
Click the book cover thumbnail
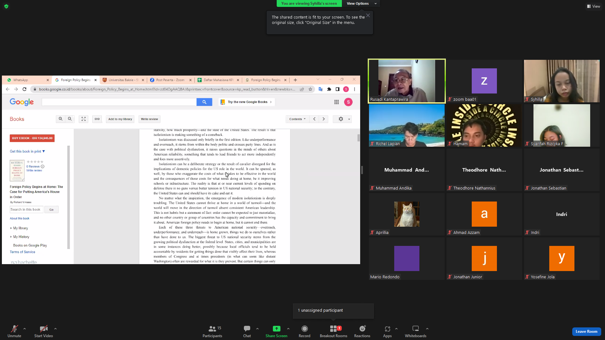17,171
